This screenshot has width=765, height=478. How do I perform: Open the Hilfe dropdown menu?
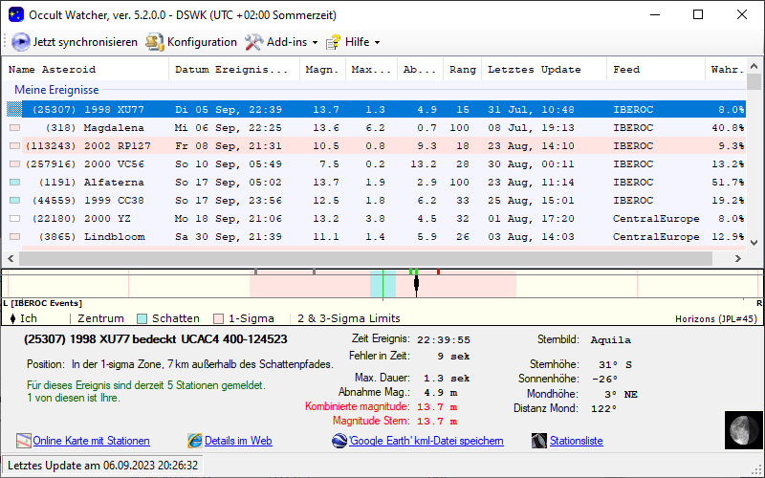tap(353, 42)
